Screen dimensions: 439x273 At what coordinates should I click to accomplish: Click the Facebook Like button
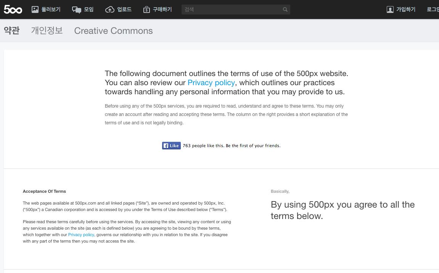coord(171,146)
